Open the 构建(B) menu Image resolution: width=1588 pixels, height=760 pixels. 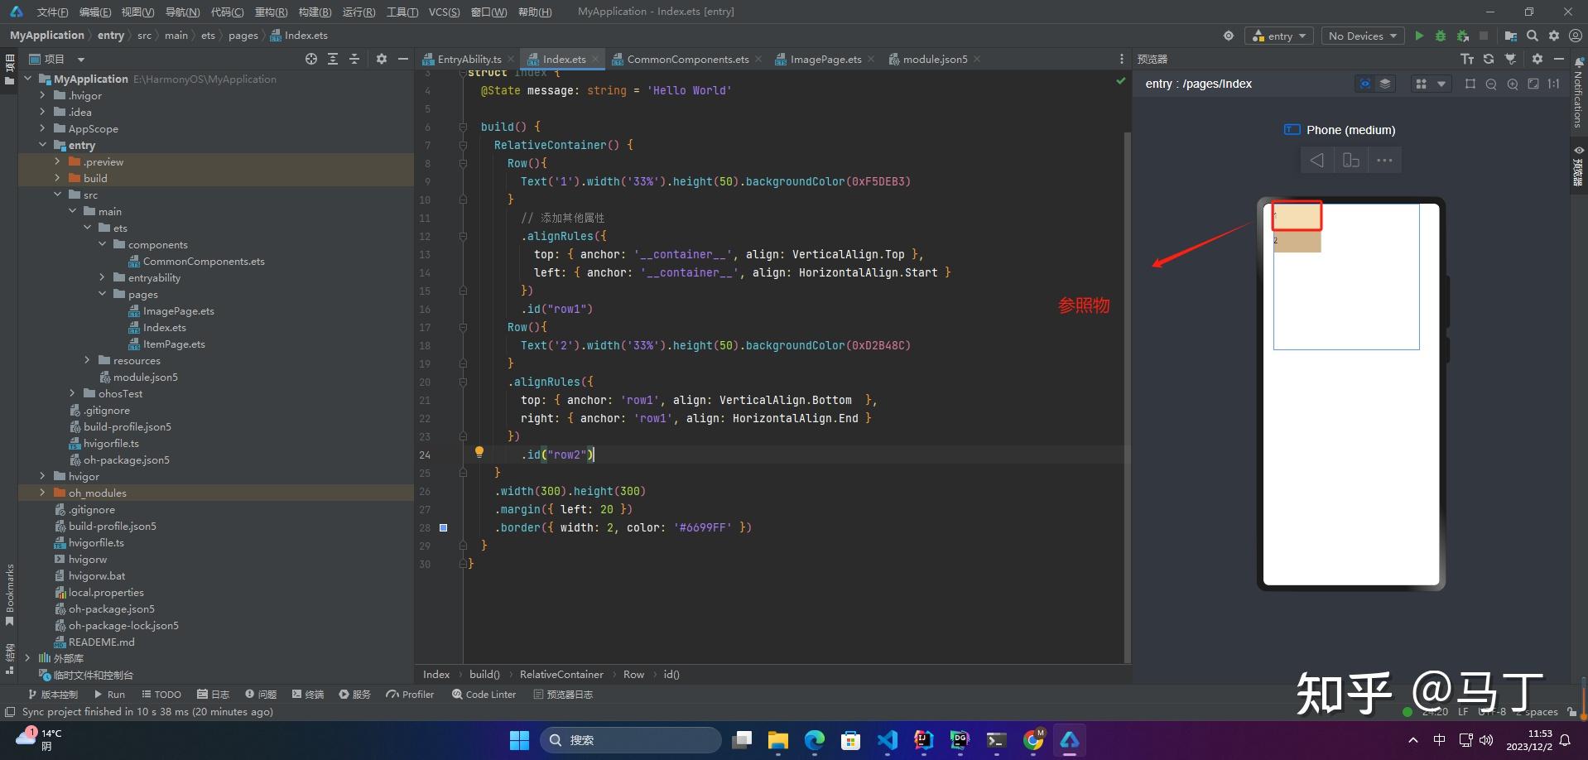[315, 12]
